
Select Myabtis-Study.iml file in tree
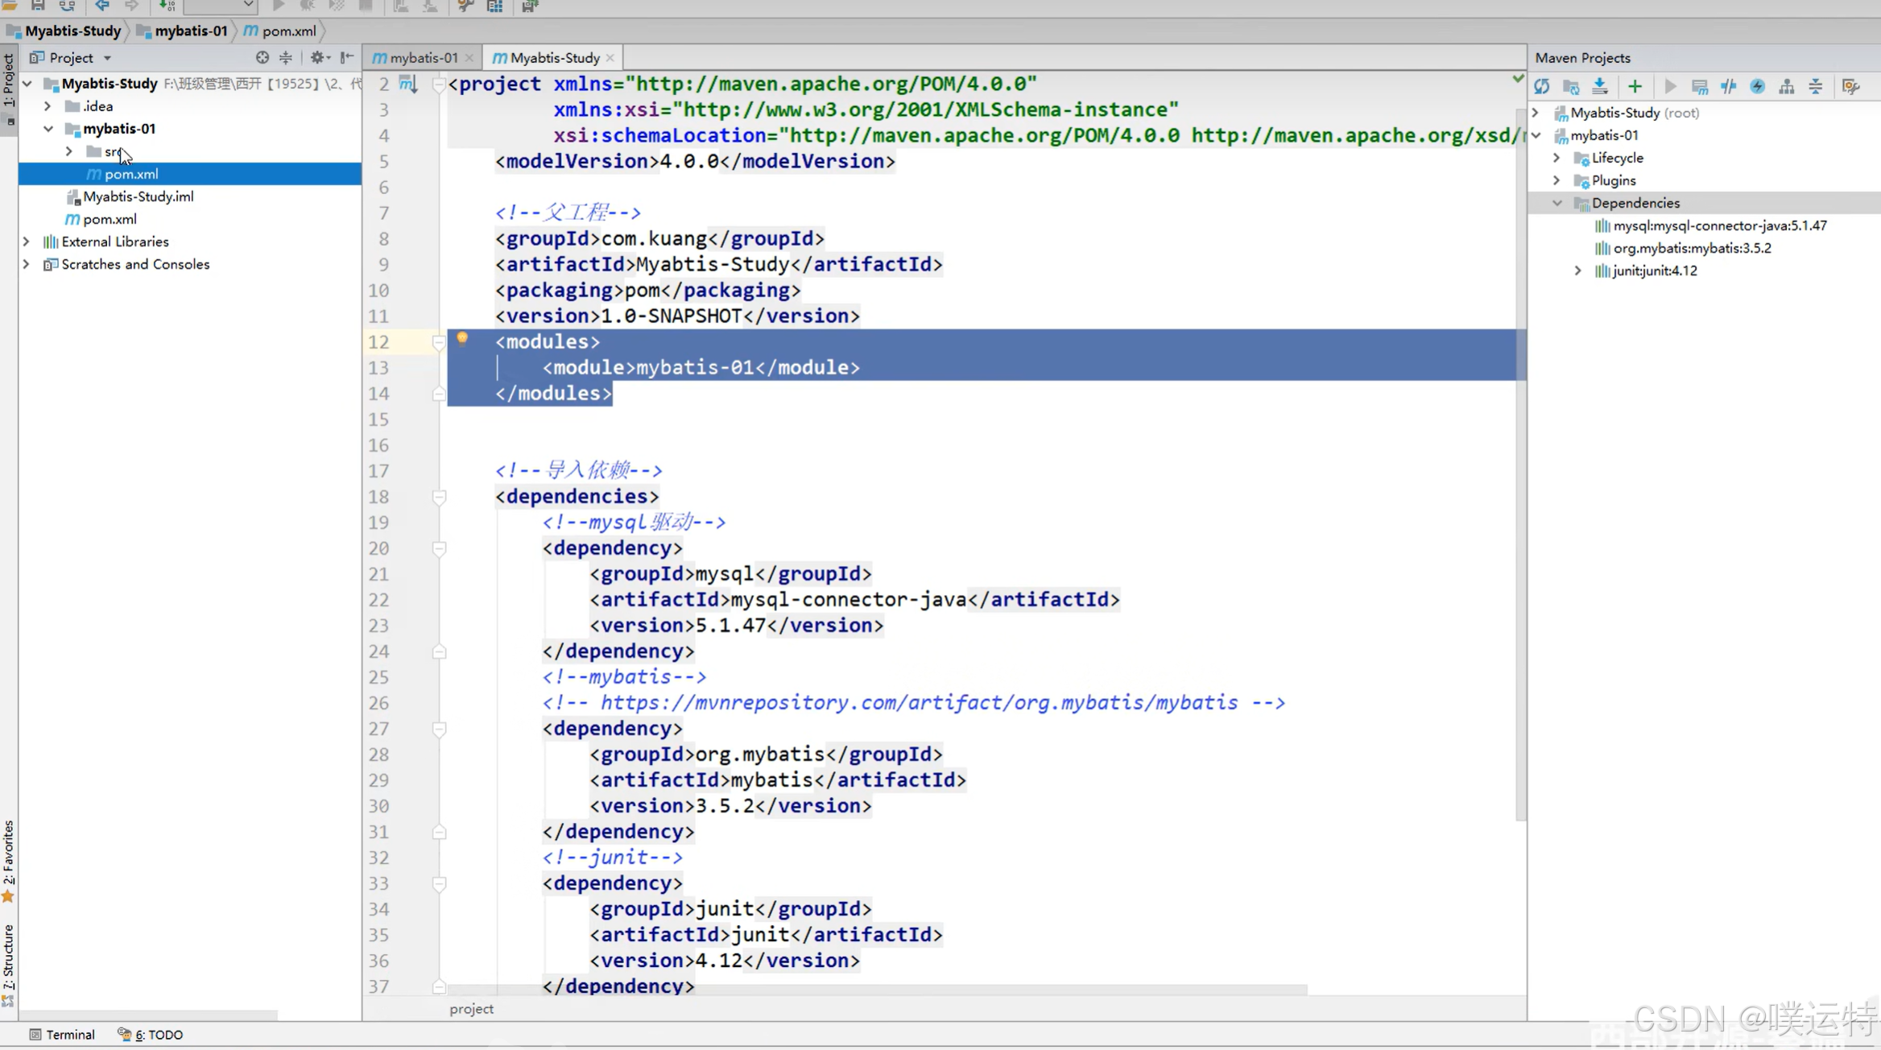138,196
